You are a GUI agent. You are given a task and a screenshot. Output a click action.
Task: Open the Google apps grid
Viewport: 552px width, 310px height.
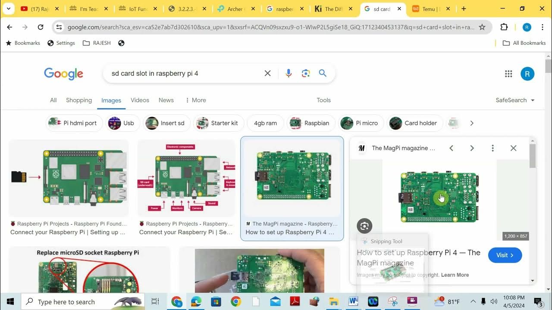pyautogui.click(x=508, y=74)
